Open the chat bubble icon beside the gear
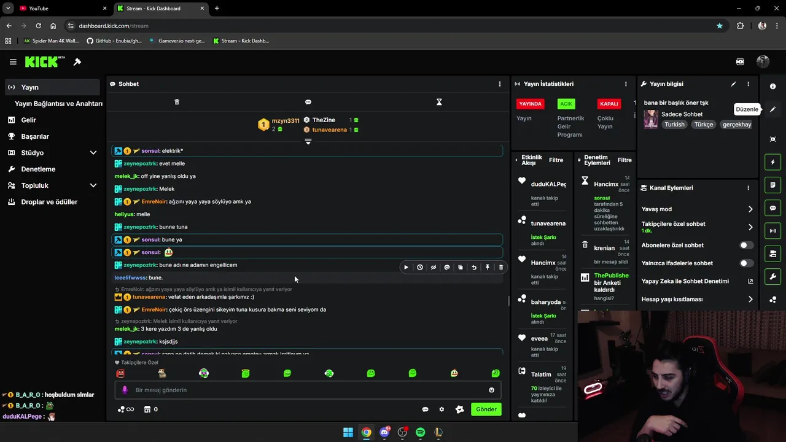Screen dimensions: 786x442 pyautogui.click(x=425, y=409)
